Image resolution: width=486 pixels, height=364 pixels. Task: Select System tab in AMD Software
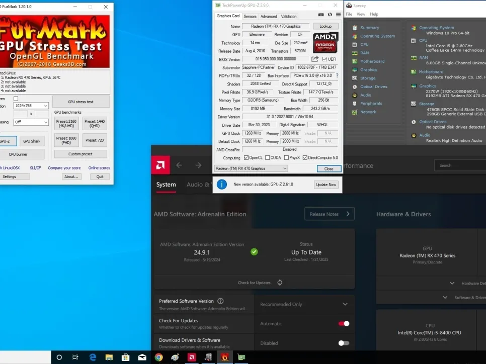click(x=166, y=185)
